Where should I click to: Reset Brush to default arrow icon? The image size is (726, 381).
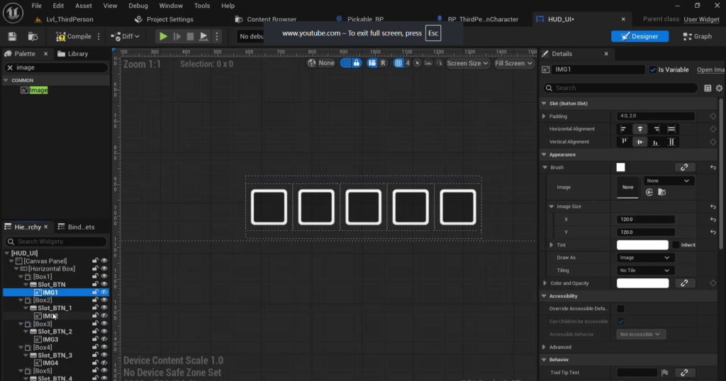[713, 167]
